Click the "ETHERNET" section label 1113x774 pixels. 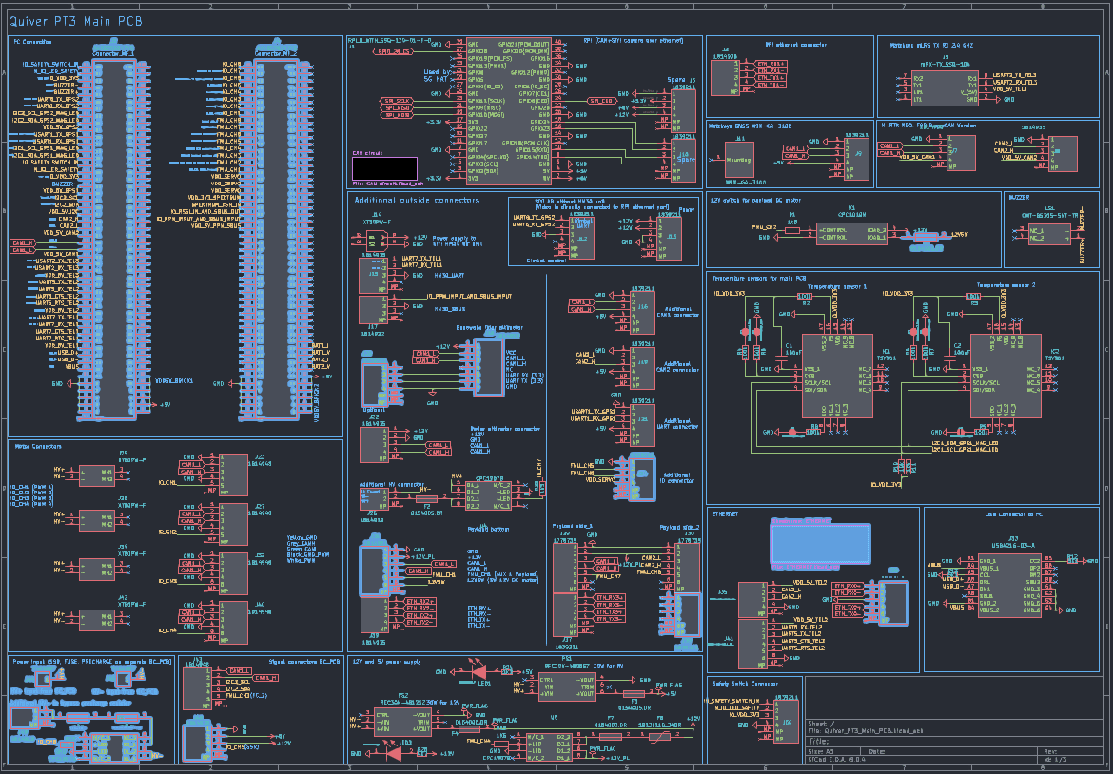725,513
